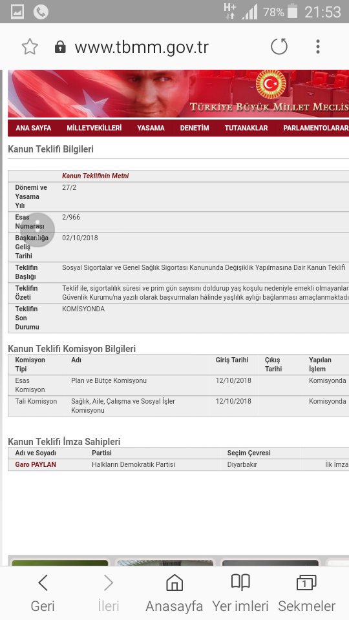Select the Kanun Teklifi Bilgileri heading
Image resolution: width=349 pixels, height=620 pixels.
(50, 149)
